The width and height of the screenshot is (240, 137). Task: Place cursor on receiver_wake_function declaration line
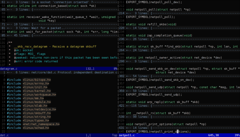tap(61, 17)
